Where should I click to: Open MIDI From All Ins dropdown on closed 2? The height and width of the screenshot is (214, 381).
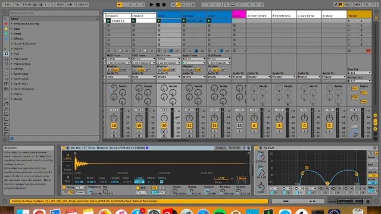[x=118, y=59]
